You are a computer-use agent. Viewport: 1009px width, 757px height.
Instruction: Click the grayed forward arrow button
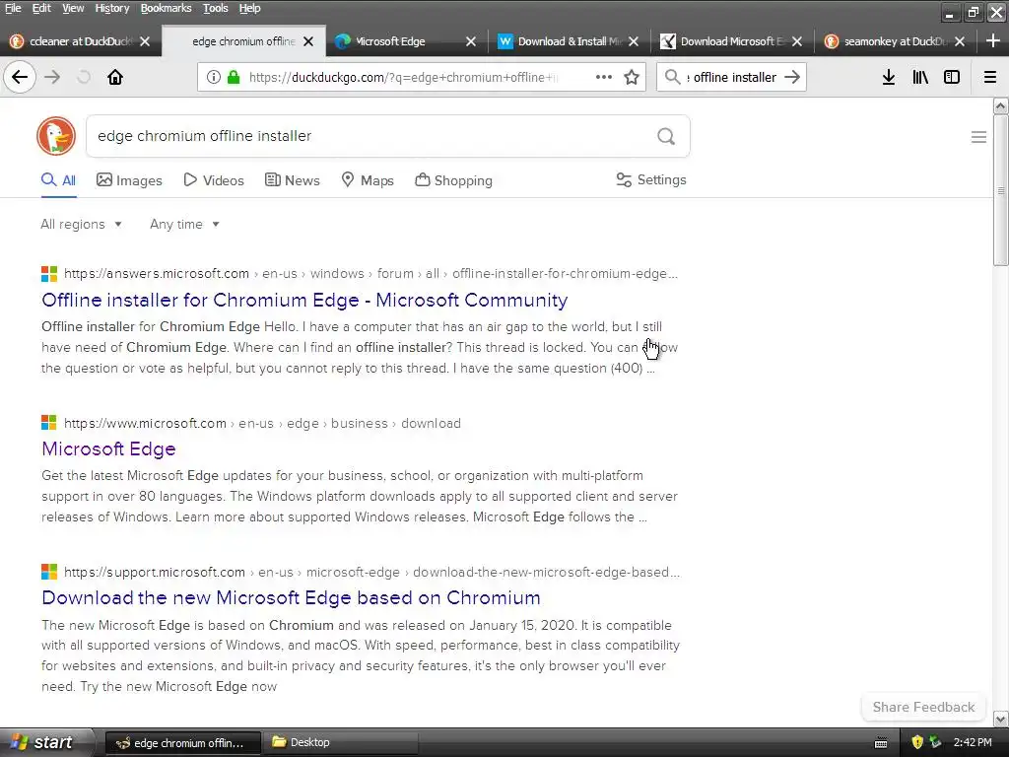(x=52, y=77)
